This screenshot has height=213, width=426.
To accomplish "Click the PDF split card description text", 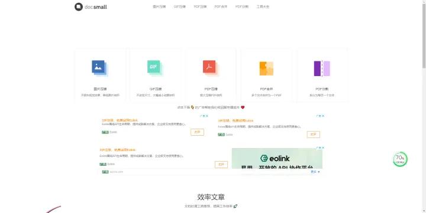I will (322, 96).
